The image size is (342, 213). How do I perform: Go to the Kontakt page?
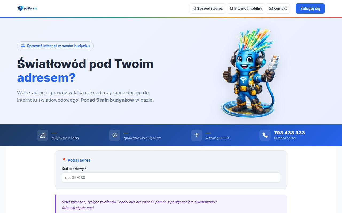pos(278,9)
